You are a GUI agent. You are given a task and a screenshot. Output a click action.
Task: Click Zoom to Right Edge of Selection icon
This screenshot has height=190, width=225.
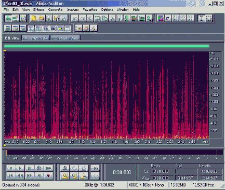tap(84, 175)
